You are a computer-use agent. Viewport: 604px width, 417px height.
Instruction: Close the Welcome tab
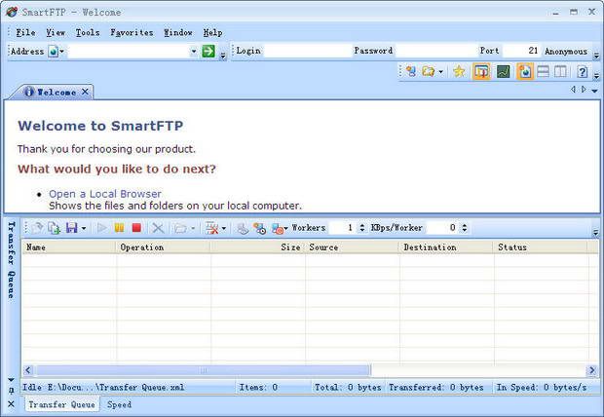pos(85,93)
